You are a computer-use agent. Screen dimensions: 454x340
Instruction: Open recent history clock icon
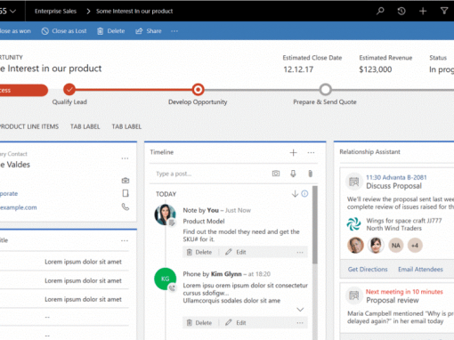(x=401, y=11)
